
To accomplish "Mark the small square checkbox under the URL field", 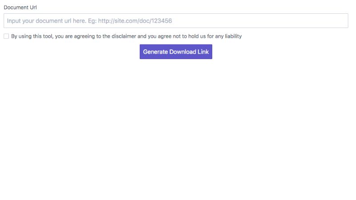I will [x=6, y=36].
